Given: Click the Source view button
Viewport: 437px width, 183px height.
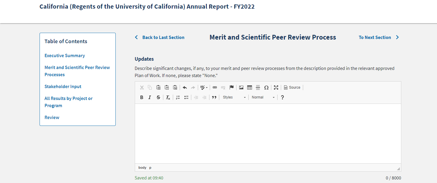Looking at the screenshot, I should [x=292, y=87].
